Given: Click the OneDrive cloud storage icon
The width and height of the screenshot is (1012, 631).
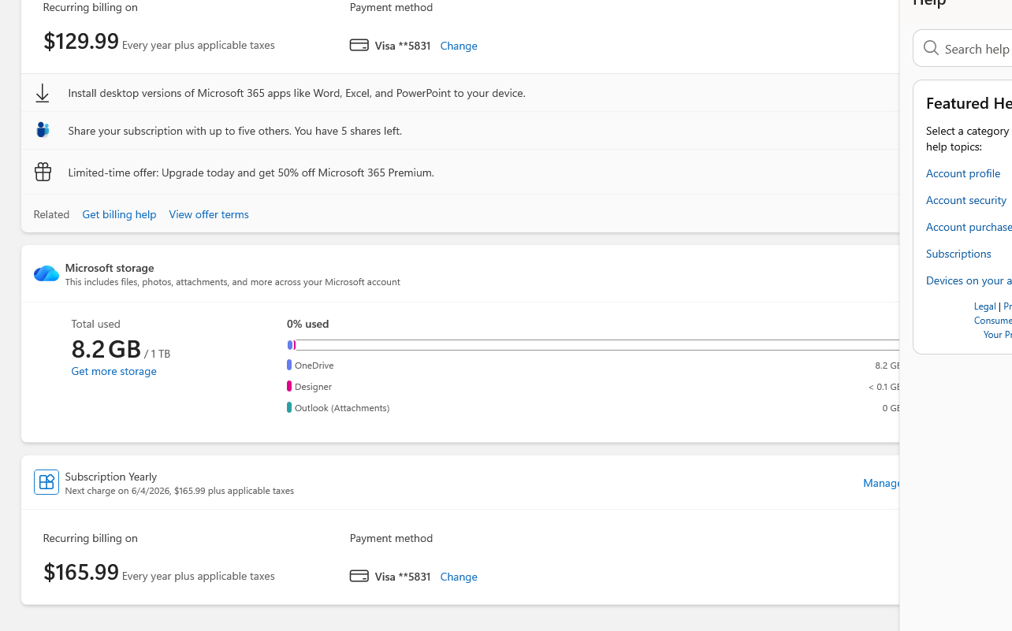Looking at the screenshot, I should click(47, 273).
